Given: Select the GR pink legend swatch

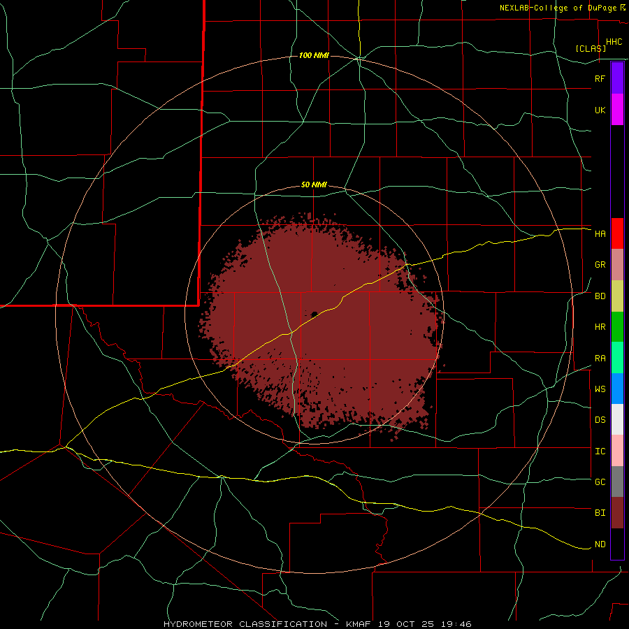Looking at the screenshot, I should (x=617, y=265).
